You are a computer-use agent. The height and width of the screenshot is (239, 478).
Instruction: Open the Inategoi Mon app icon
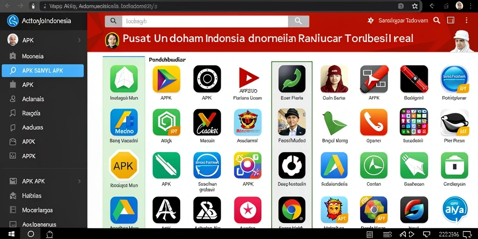click(x=124, y=78)
